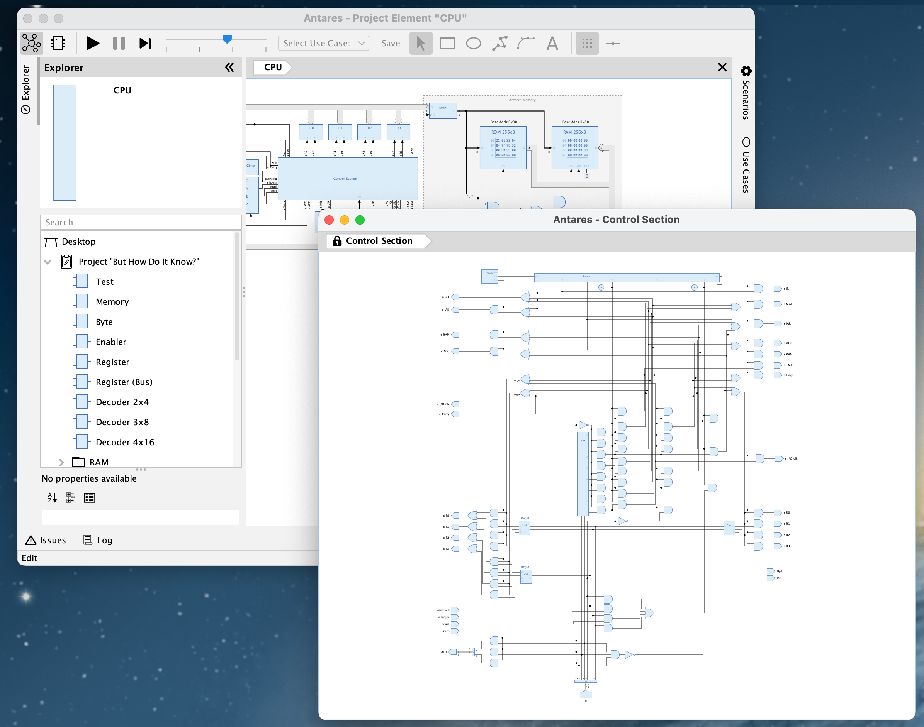This screenshot has width=924, height=727.
Task: Click the CPU element thumbnail preview
Action: coord(65,143)
